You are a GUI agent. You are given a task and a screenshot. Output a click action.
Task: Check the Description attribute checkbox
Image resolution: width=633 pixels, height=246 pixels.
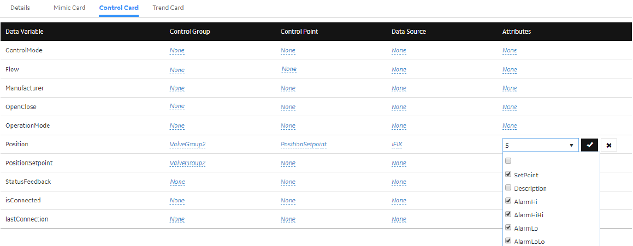[x=508, y=188]
